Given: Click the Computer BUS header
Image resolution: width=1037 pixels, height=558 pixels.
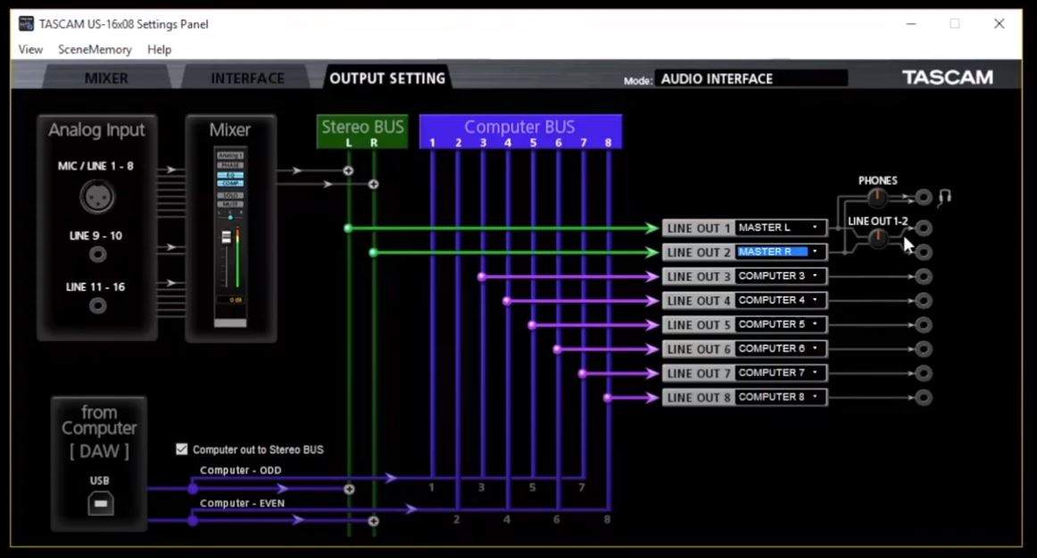Looking at the screenshot, I should tap(520, 131).
